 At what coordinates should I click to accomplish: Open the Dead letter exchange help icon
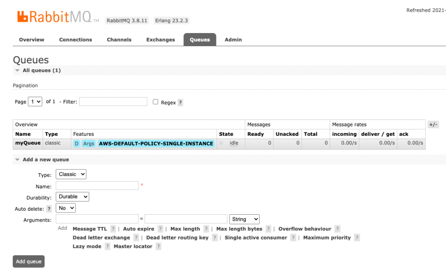tap(136, 238)
